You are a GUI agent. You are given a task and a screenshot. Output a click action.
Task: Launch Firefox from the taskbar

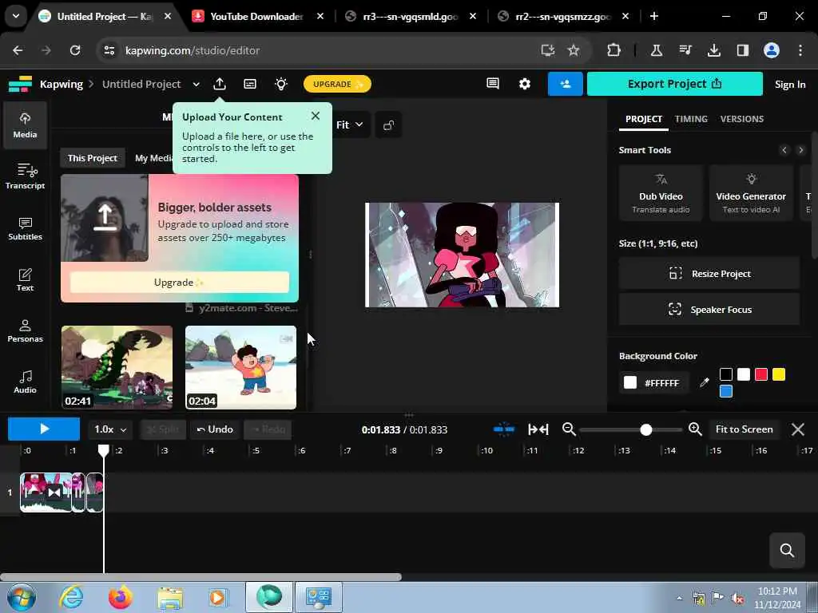[x=120, y=597]
